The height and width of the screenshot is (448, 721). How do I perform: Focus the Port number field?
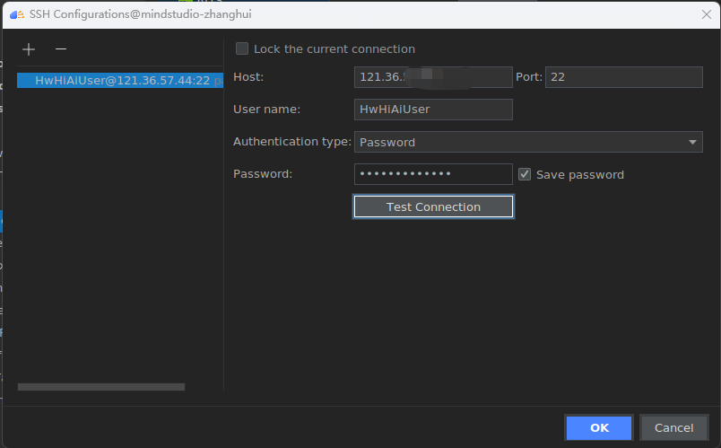[623, 77]
